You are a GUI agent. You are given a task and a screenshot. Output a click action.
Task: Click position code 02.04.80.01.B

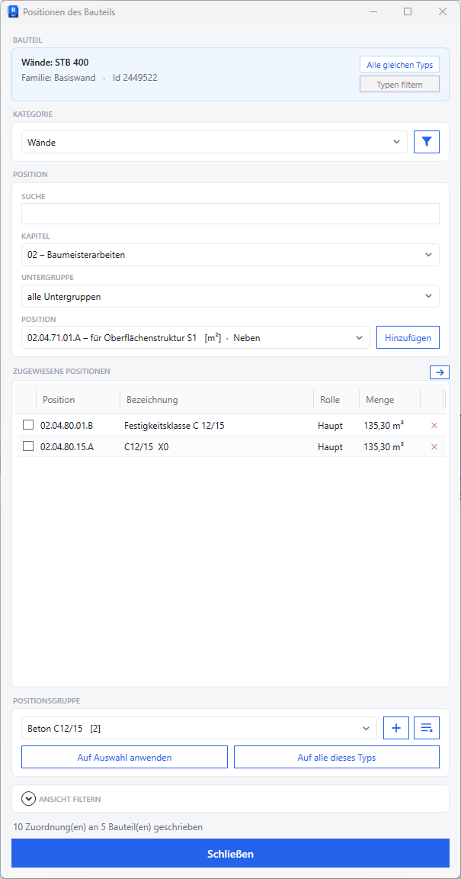pos(66,426)
